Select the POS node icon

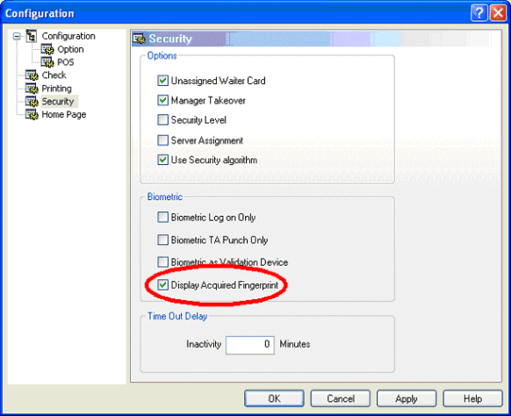[x=47, y=62]
